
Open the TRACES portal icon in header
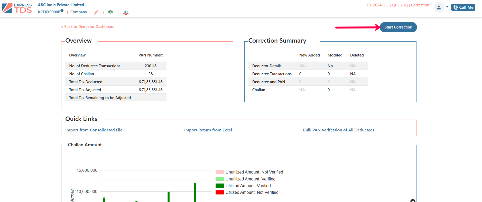(110, 12)
